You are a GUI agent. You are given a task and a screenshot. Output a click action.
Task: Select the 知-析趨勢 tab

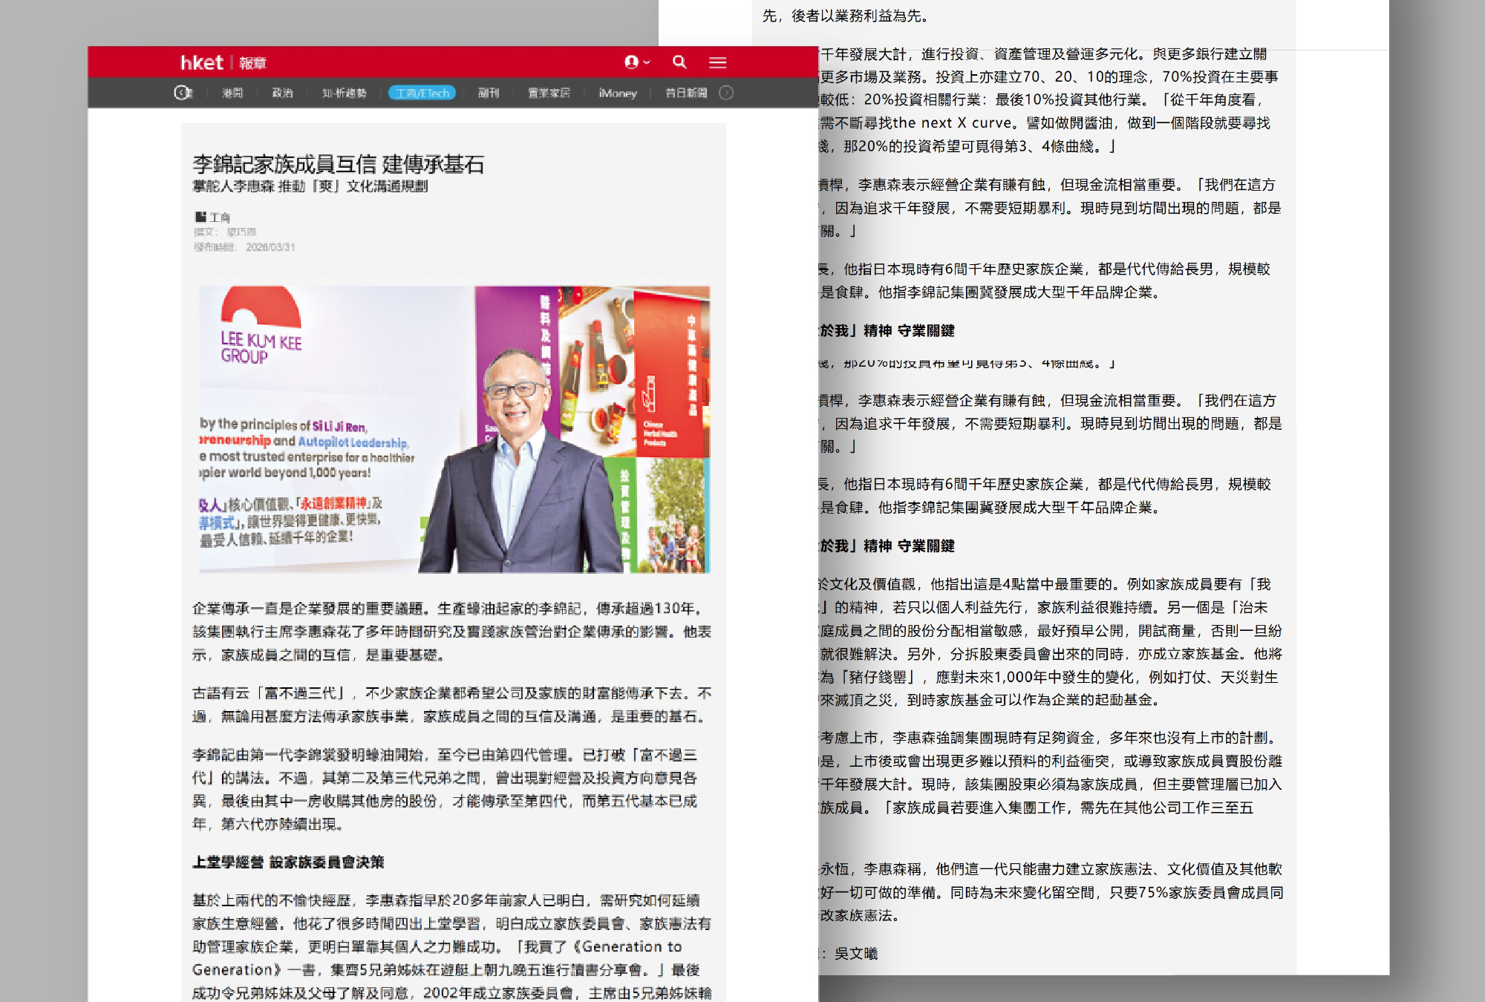(x=345, y=93)
